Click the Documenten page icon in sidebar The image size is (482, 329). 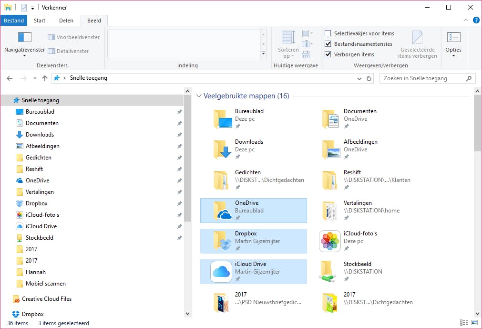point(20,123)
